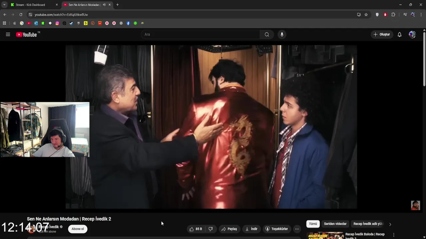Reload the current page
This screenshot has width=426, height=239.
click(21, 15)
